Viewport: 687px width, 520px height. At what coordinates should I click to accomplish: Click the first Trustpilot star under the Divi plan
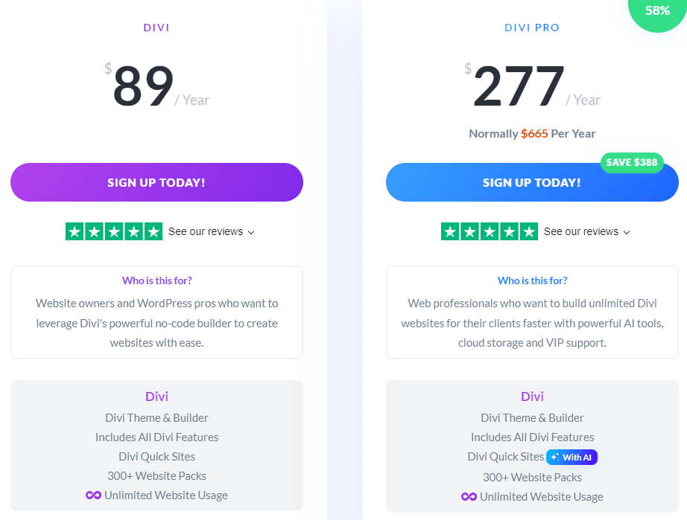[75, 231]
